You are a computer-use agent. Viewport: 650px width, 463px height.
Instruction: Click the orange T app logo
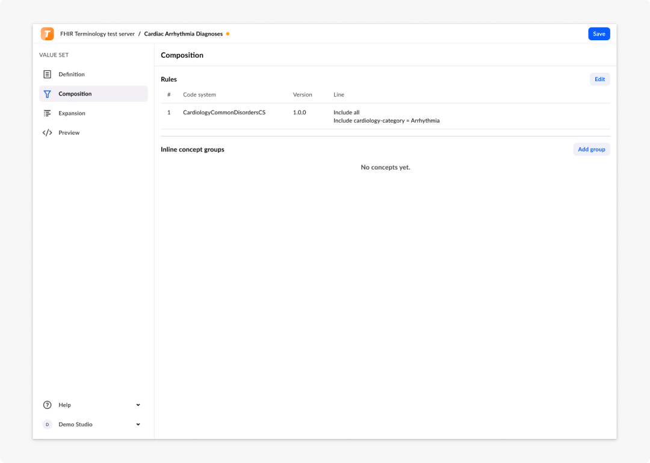click(x=48, y=34)
